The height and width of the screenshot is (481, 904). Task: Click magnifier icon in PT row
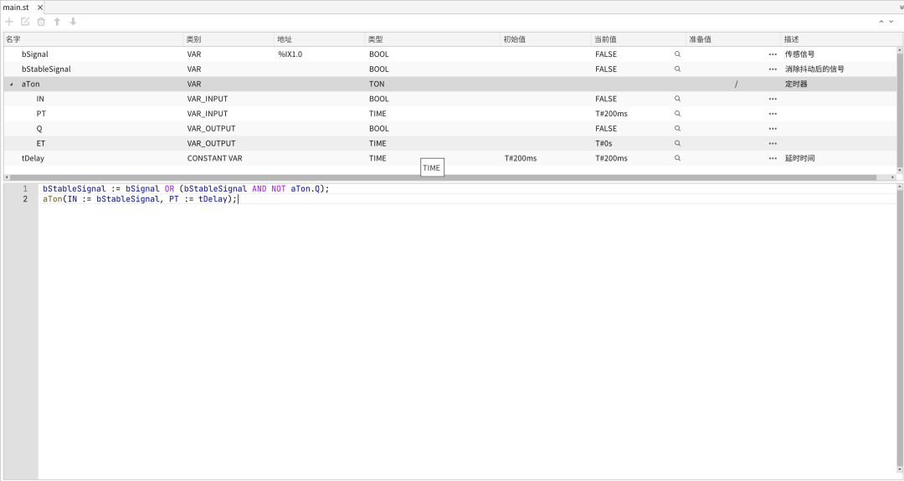click(x=677, y=114)
